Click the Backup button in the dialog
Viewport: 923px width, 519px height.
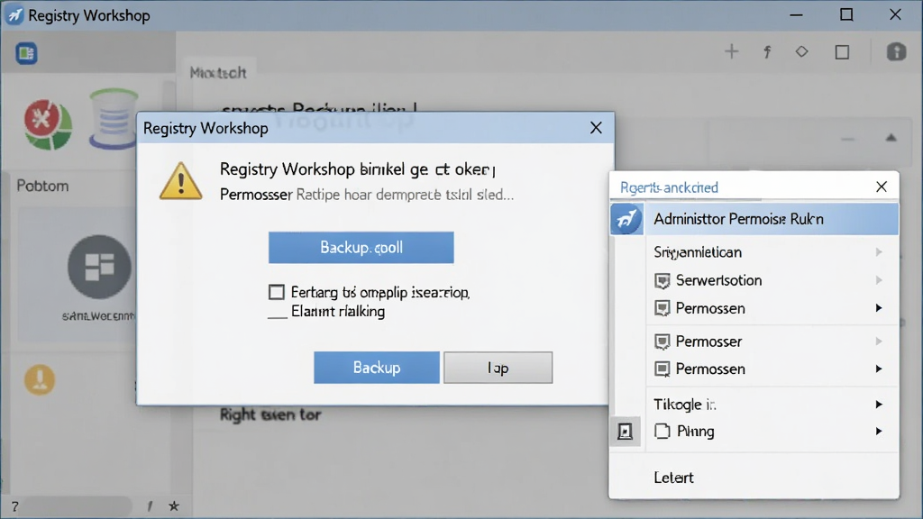[376, 368]
